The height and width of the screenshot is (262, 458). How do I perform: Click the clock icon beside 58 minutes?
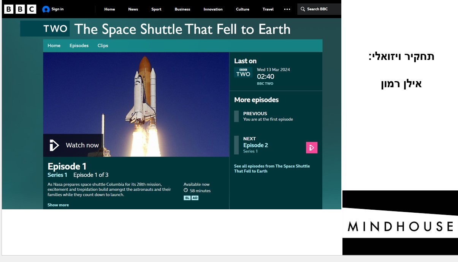tap(186, 190)
